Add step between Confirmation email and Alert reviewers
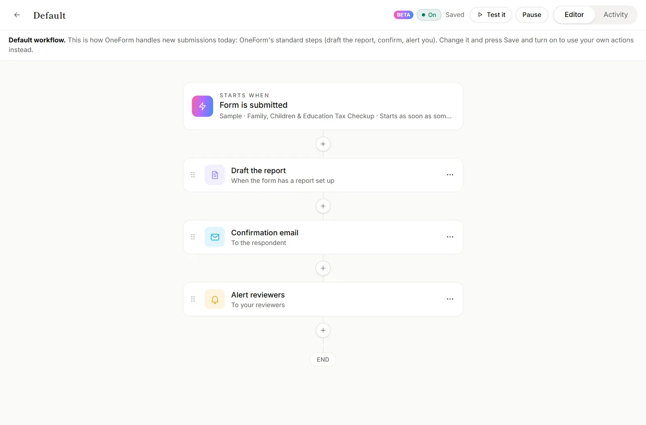 323,268
